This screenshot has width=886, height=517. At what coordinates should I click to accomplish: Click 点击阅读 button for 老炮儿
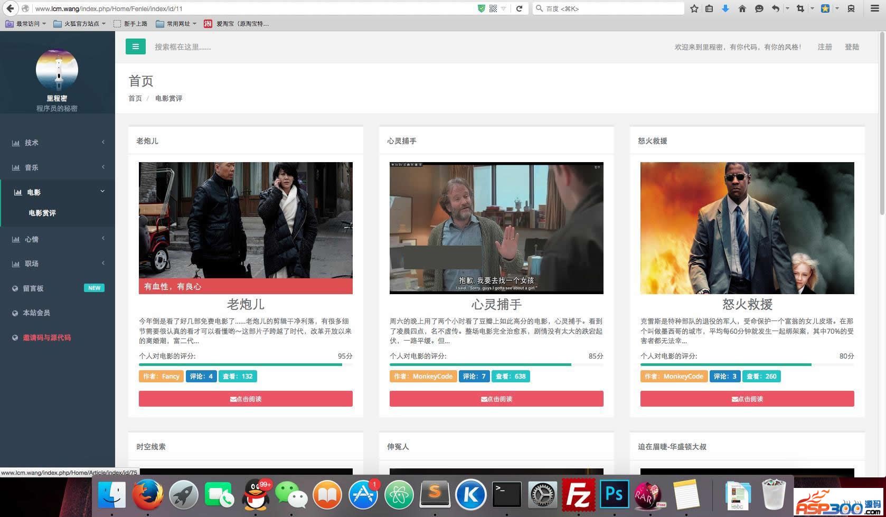246,399
